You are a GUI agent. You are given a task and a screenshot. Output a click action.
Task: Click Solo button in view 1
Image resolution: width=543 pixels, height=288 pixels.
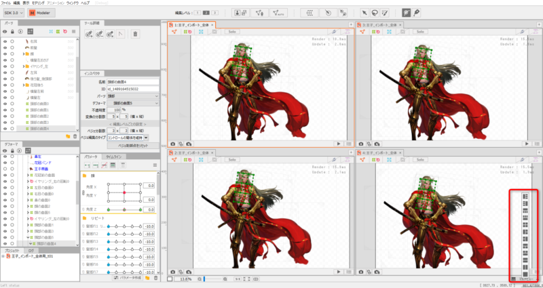click(x=232, y=31)
